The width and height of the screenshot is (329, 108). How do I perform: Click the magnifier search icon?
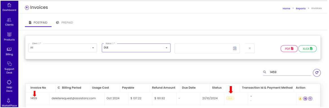tap(265, 72)
